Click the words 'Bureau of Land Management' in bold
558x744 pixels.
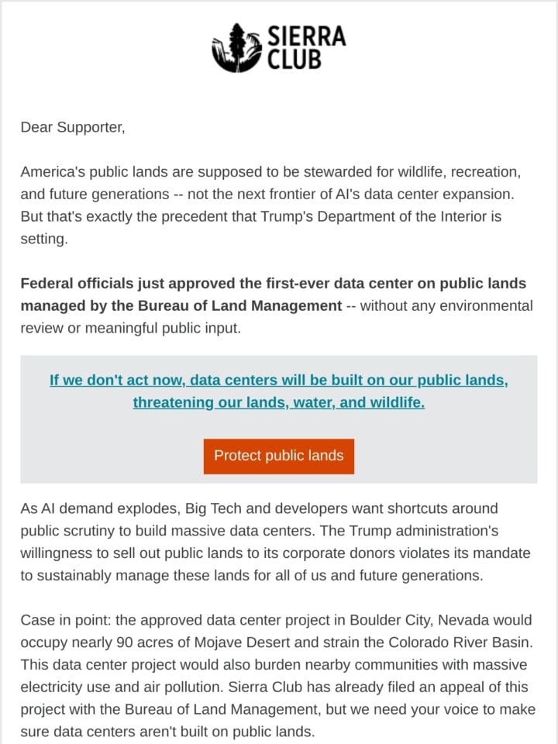point(240,305)
